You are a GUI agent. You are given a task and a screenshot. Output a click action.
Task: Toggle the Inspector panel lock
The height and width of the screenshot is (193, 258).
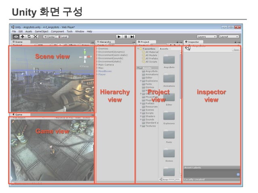pyautogui.click(x=235, y=42)
